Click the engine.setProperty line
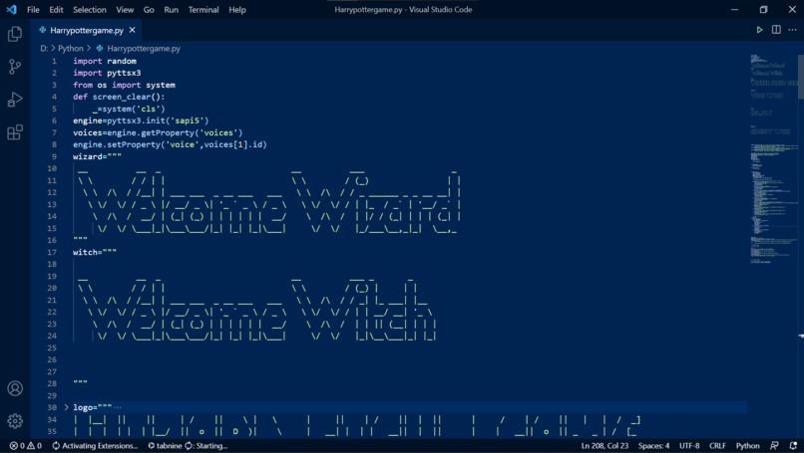This screenshot has height=453, width=804. 170,144
